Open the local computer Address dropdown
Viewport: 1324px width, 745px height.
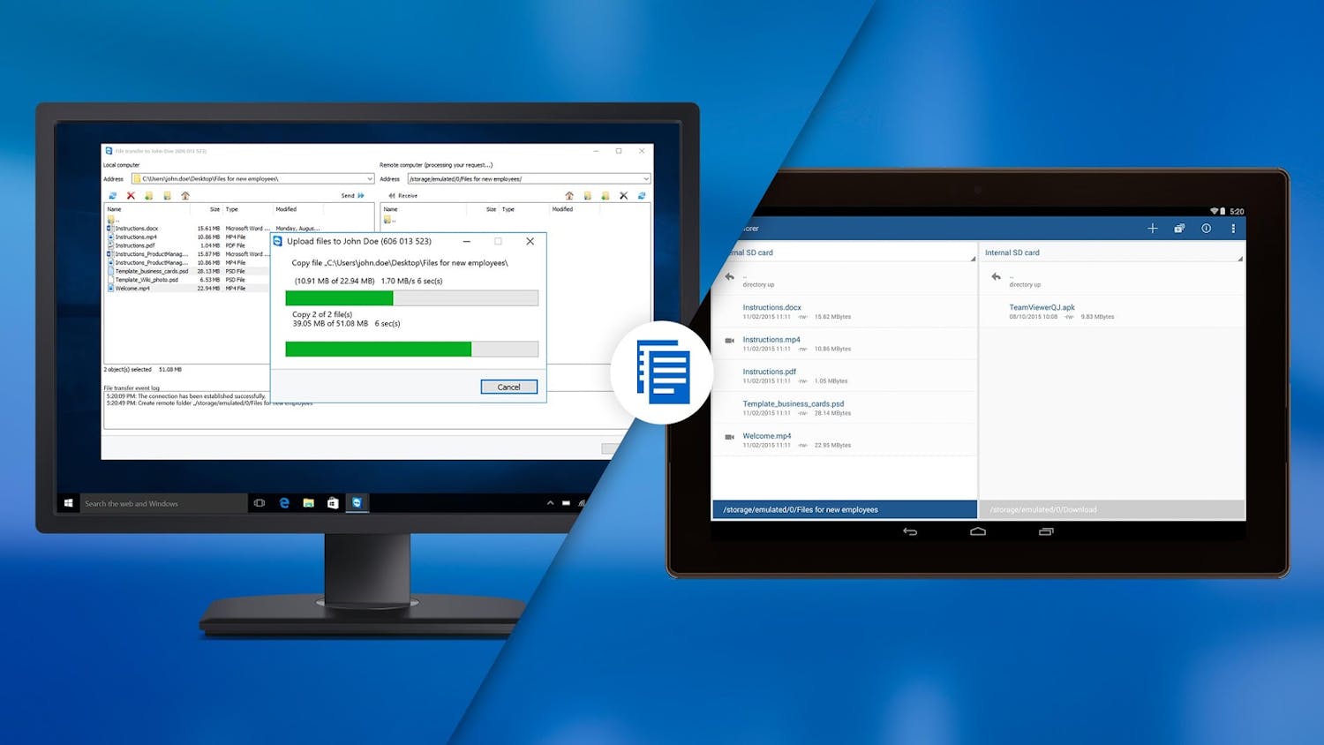[370, 178]
